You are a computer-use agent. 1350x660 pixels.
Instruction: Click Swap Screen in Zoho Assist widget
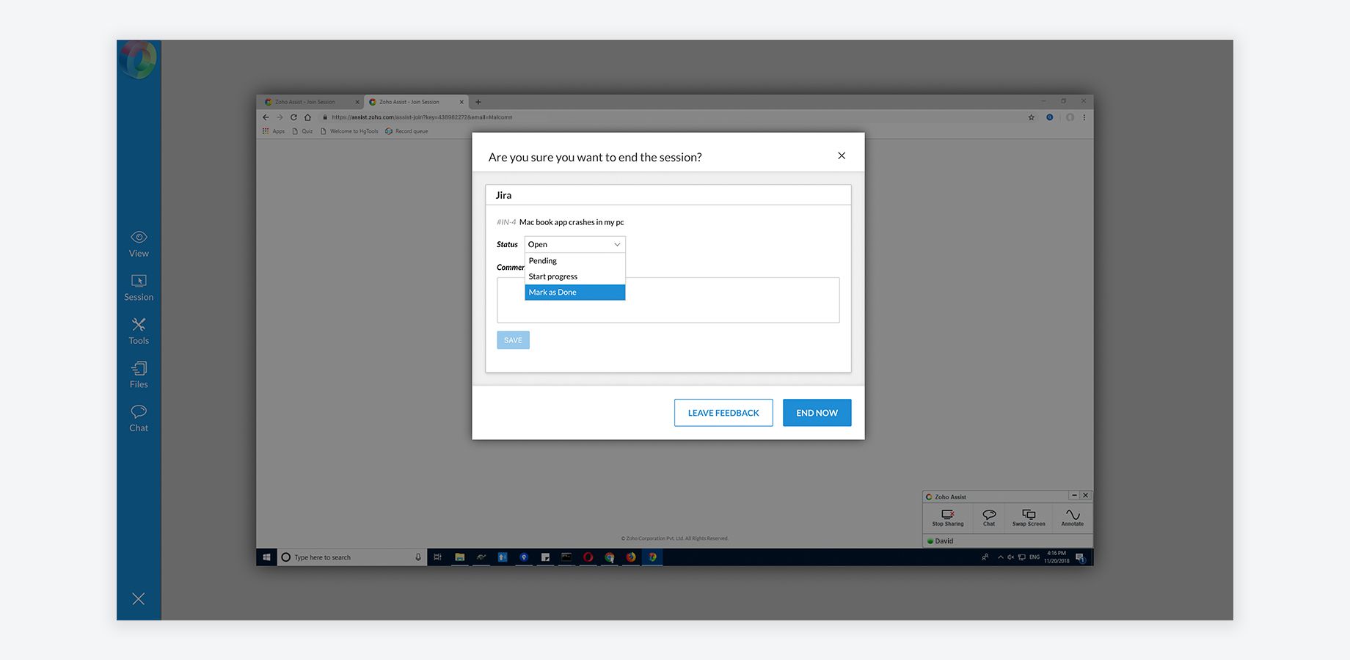1029,518
